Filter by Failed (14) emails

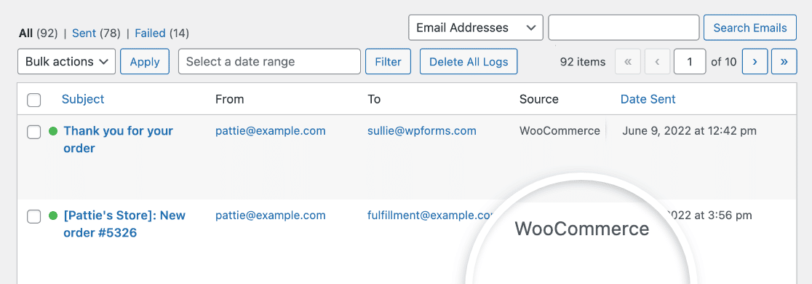tap(162, 33)
